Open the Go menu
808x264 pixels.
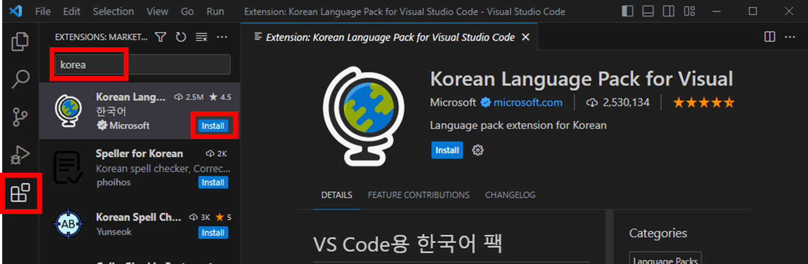point(187,11)
